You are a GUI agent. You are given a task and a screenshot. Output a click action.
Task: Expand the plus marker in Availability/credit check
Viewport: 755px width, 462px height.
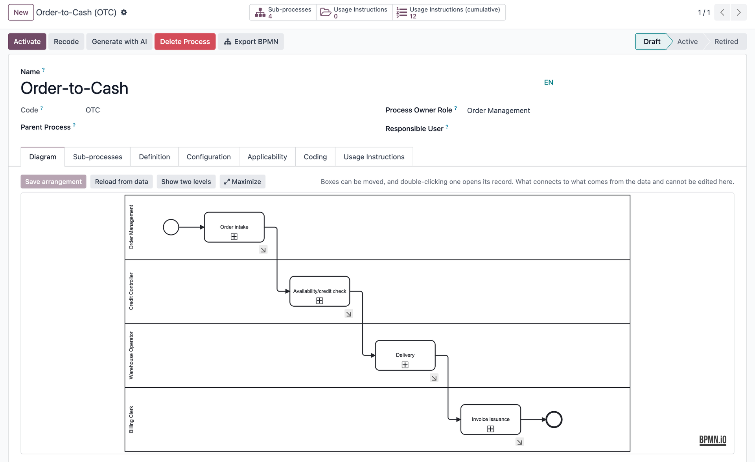tap(319, 300)
